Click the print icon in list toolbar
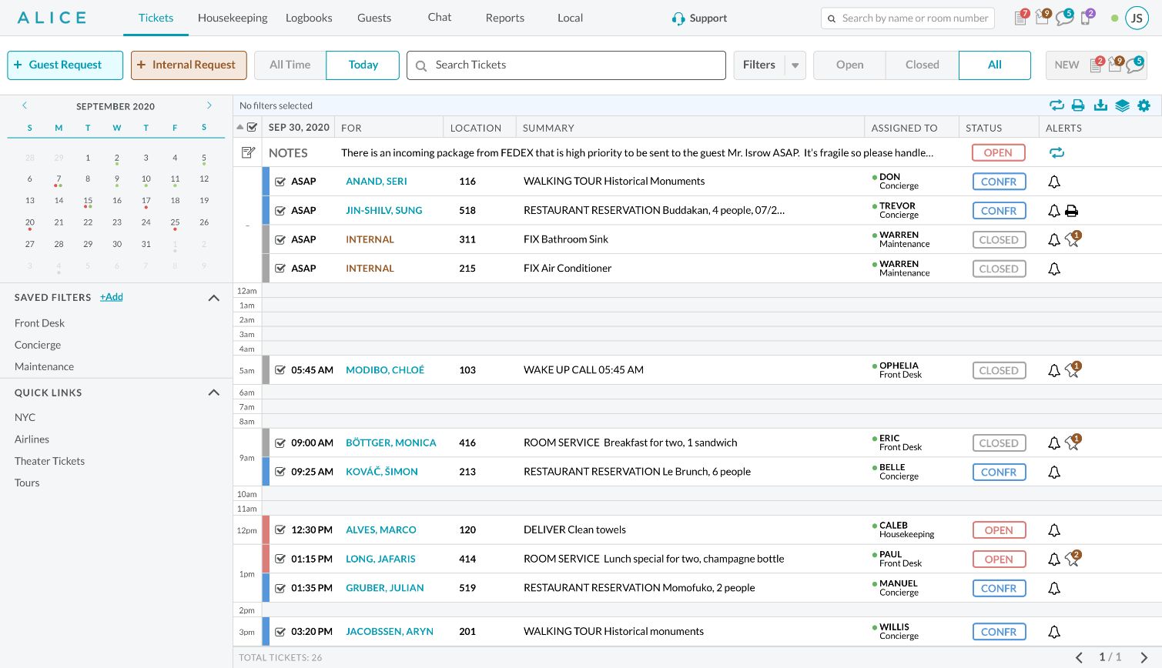The width and height of the screenshot is (1162, 668). click(x=1078, y=105)
